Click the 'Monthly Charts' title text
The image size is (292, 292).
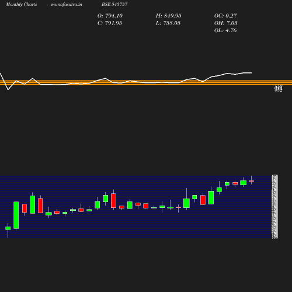(21, 4)
